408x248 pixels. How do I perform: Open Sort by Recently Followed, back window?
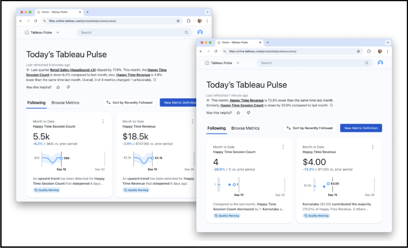(x=130, y=103)
